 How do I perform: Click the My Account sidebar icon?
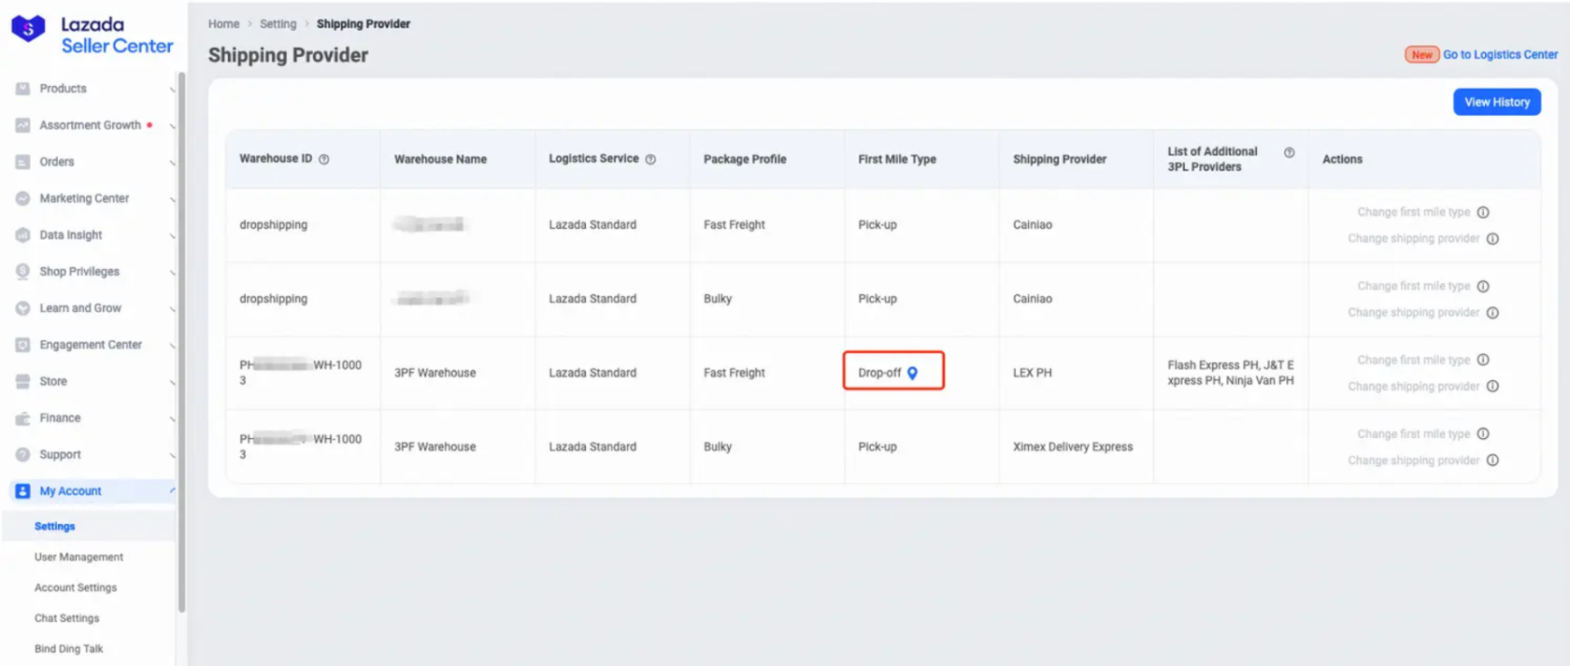tap(23, 491)
